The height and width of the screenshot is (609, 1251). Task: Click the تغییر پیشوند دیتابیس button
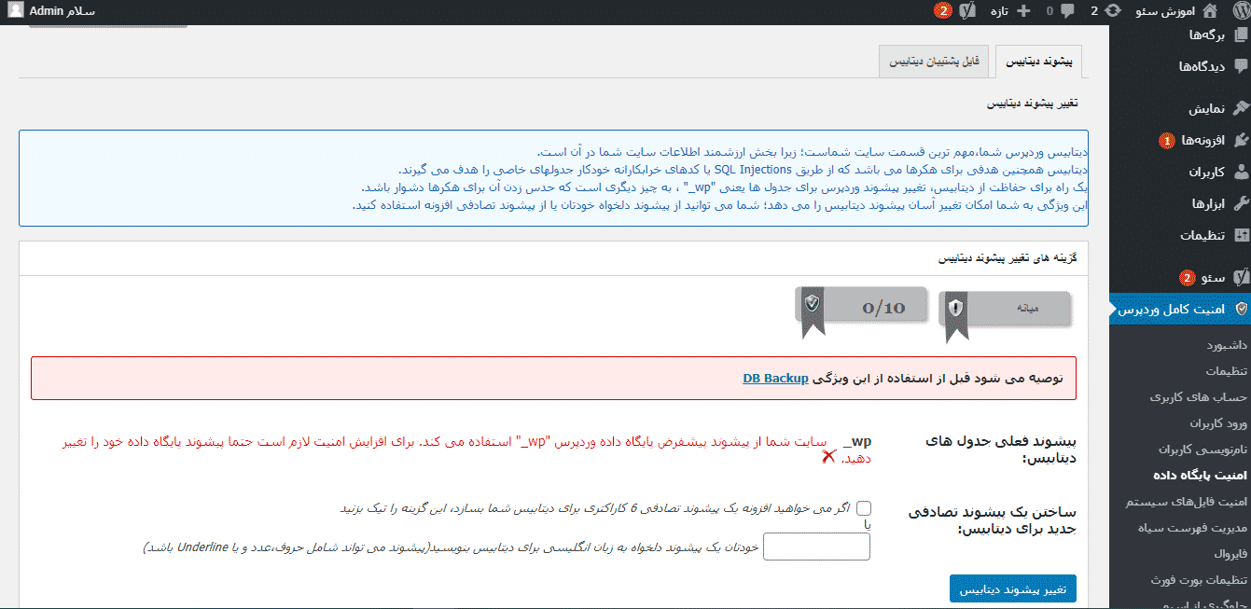(1012, 589)
